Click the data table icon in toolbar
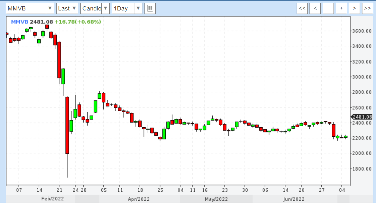The image size is (376, 205). pyautogui.click(x=150, y=8)
